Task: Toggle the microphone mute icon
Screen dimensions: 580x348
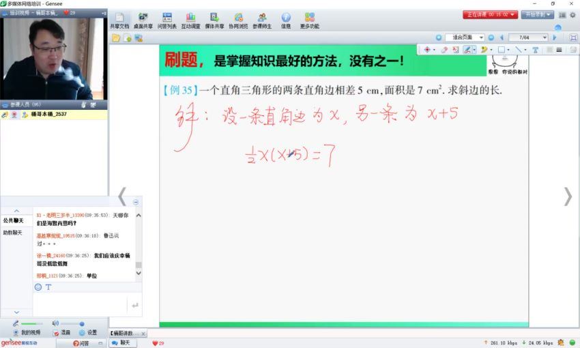Action: (x=16, y=323)
